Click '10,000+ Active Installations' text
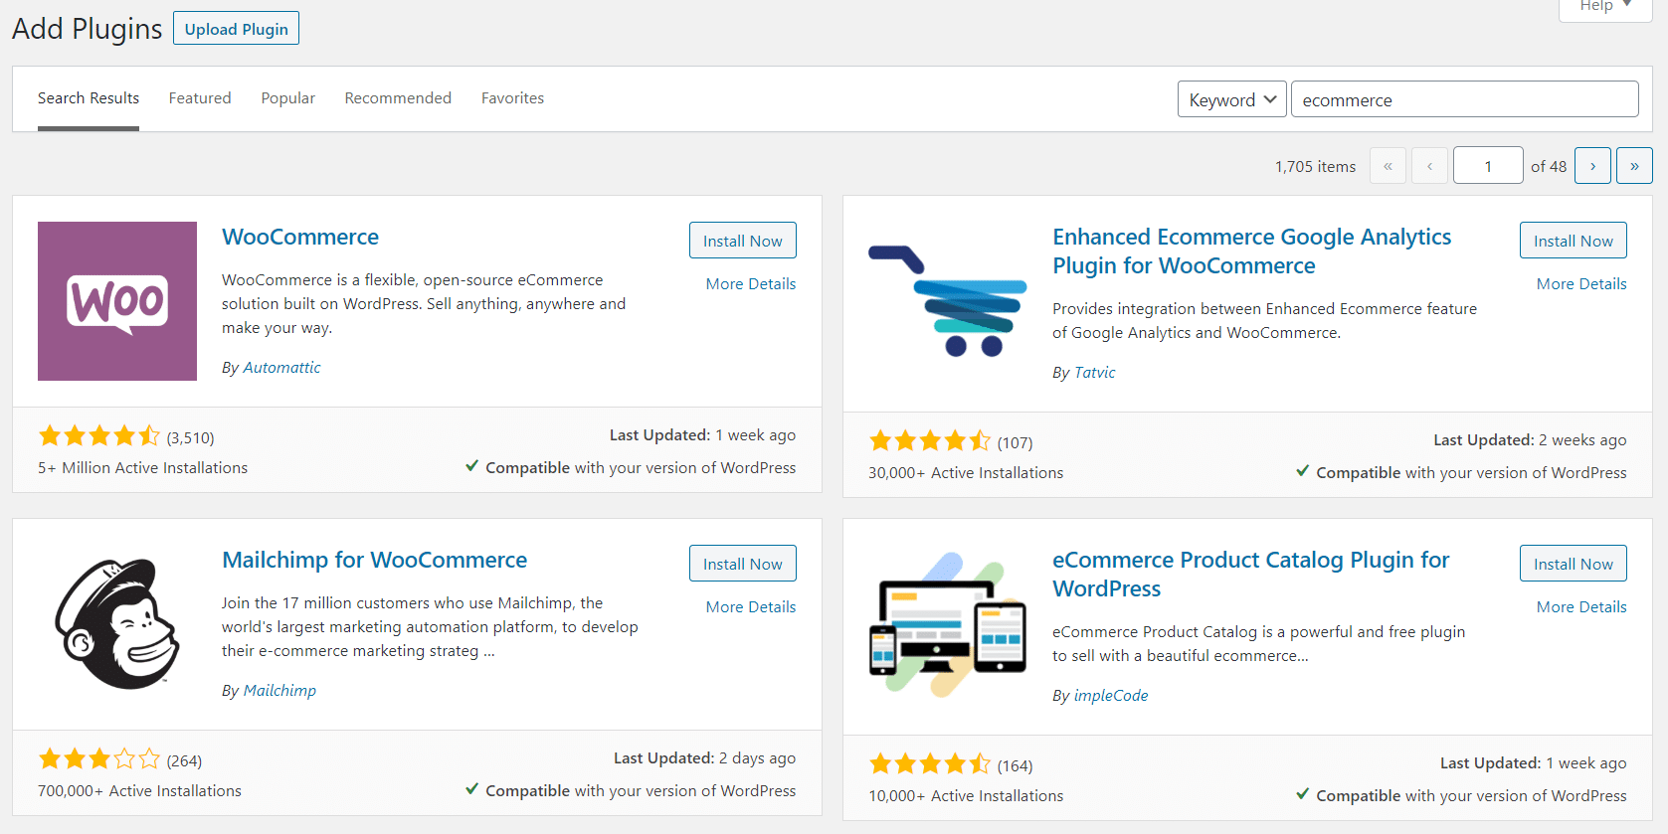 point(966,796)
